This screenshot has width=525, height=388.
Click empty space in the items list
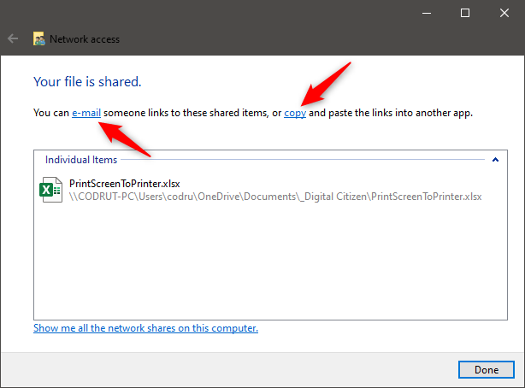tap(270, 262)
